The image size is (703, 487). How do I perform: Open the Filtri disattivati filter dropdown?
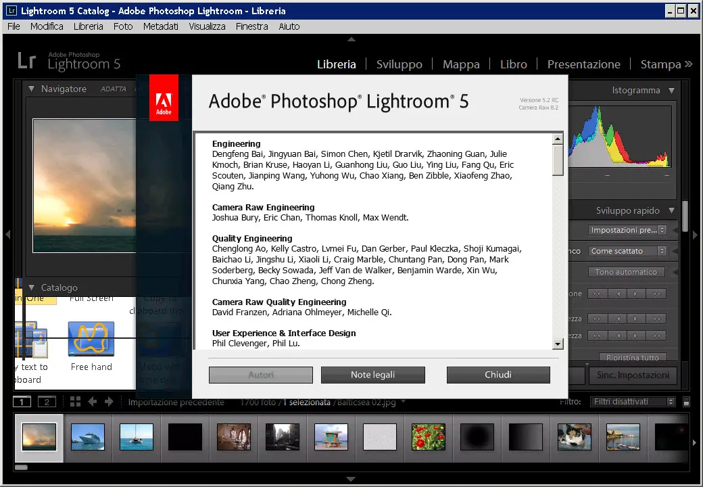pos(633,402)
